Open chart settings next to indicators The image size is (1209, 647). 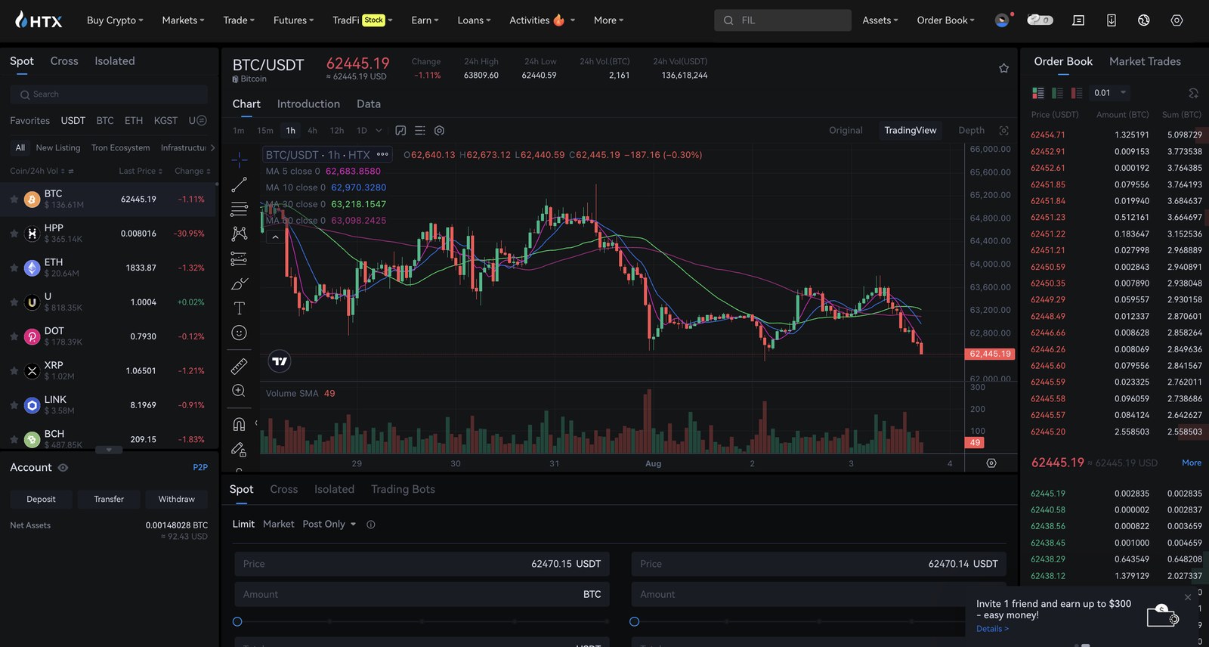click(x=439, y=131)
